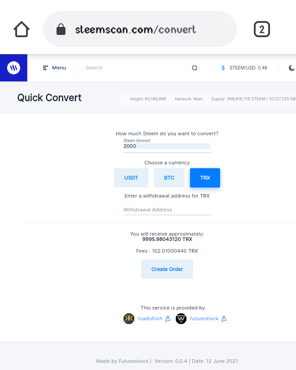296x370 pixels.
Task: Click the search magnifier icon
Action: click(195, 68)
